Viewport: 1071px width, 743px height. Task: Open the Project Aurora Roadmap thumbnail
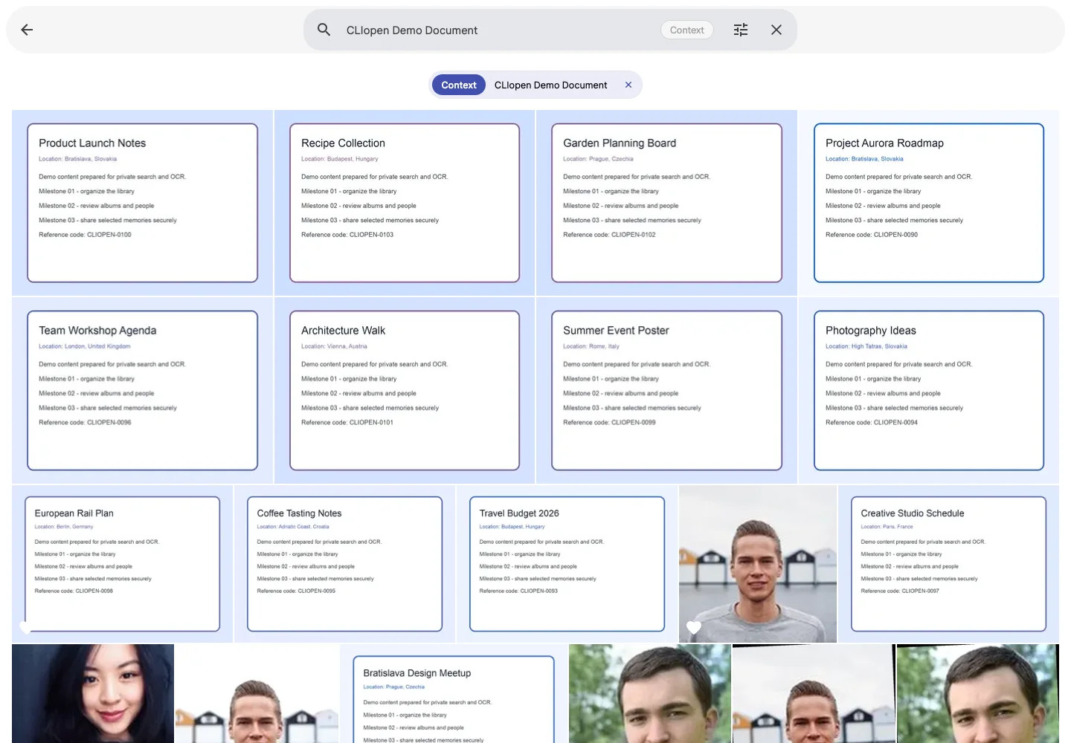pos(929,203)
